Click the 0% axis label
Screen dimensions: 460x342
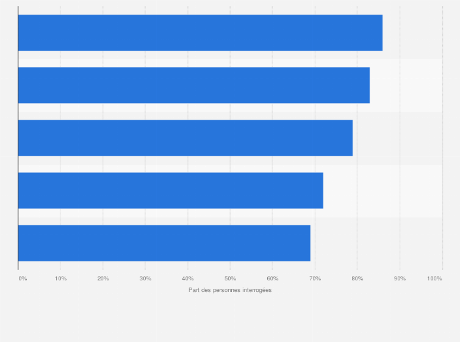click(x=23, y=278)
